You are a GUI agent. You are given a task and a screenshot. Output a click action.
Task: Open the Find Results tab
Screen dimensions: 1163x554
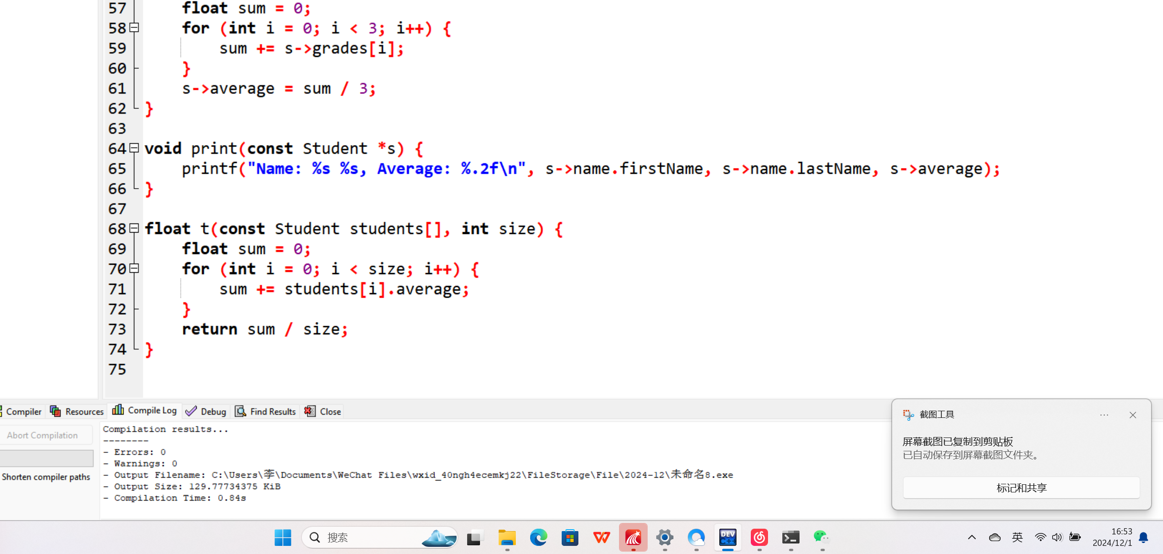point(266,411)
